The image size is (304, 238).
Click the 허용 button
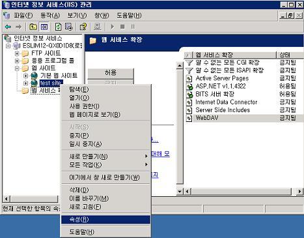point(111,73)
